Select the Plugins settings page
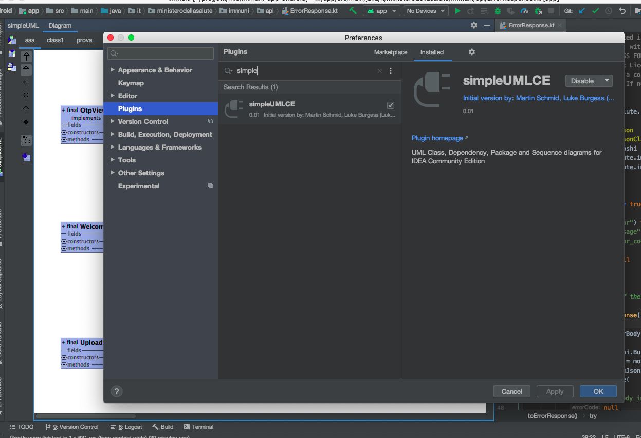This screenshot has width=641, height=438. pyautogui.click(x=161, y=108)
